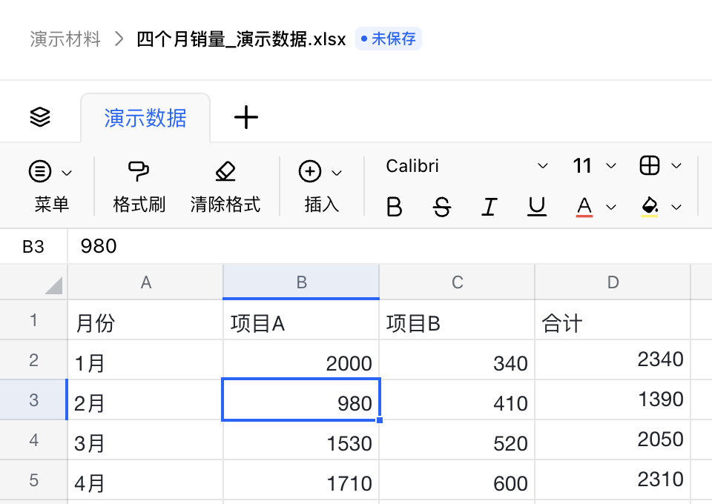Viewport: 712px width, 504px height.
Task: Select row 1 header
Action: click(33, 320)
